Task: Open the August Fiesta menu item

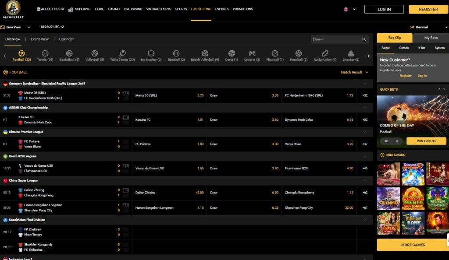Action: click(x=50, y=9)
